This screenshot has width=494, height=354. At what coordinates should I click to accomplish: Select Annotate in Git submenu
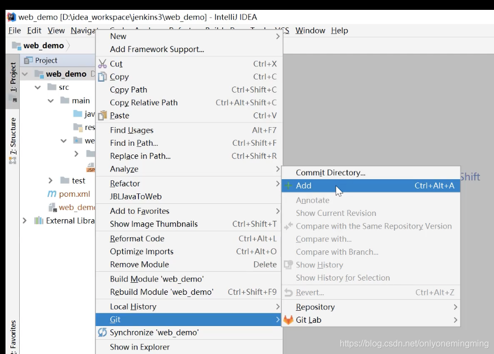[371, 200]
